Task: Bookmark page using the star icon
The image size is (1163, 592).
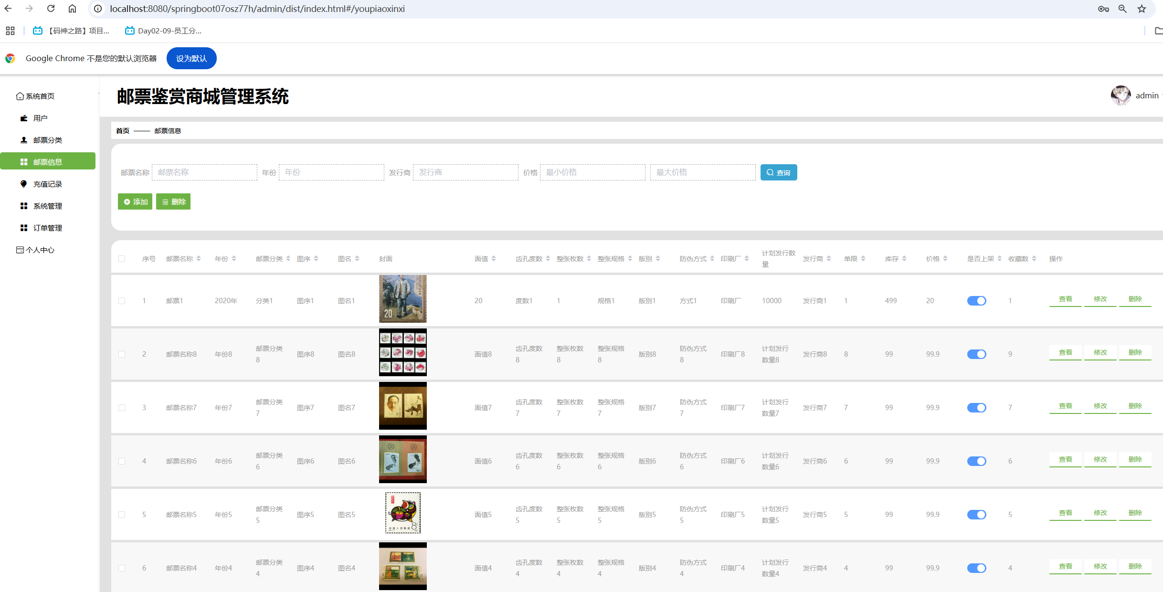Action: click(x=1142, y=9)
